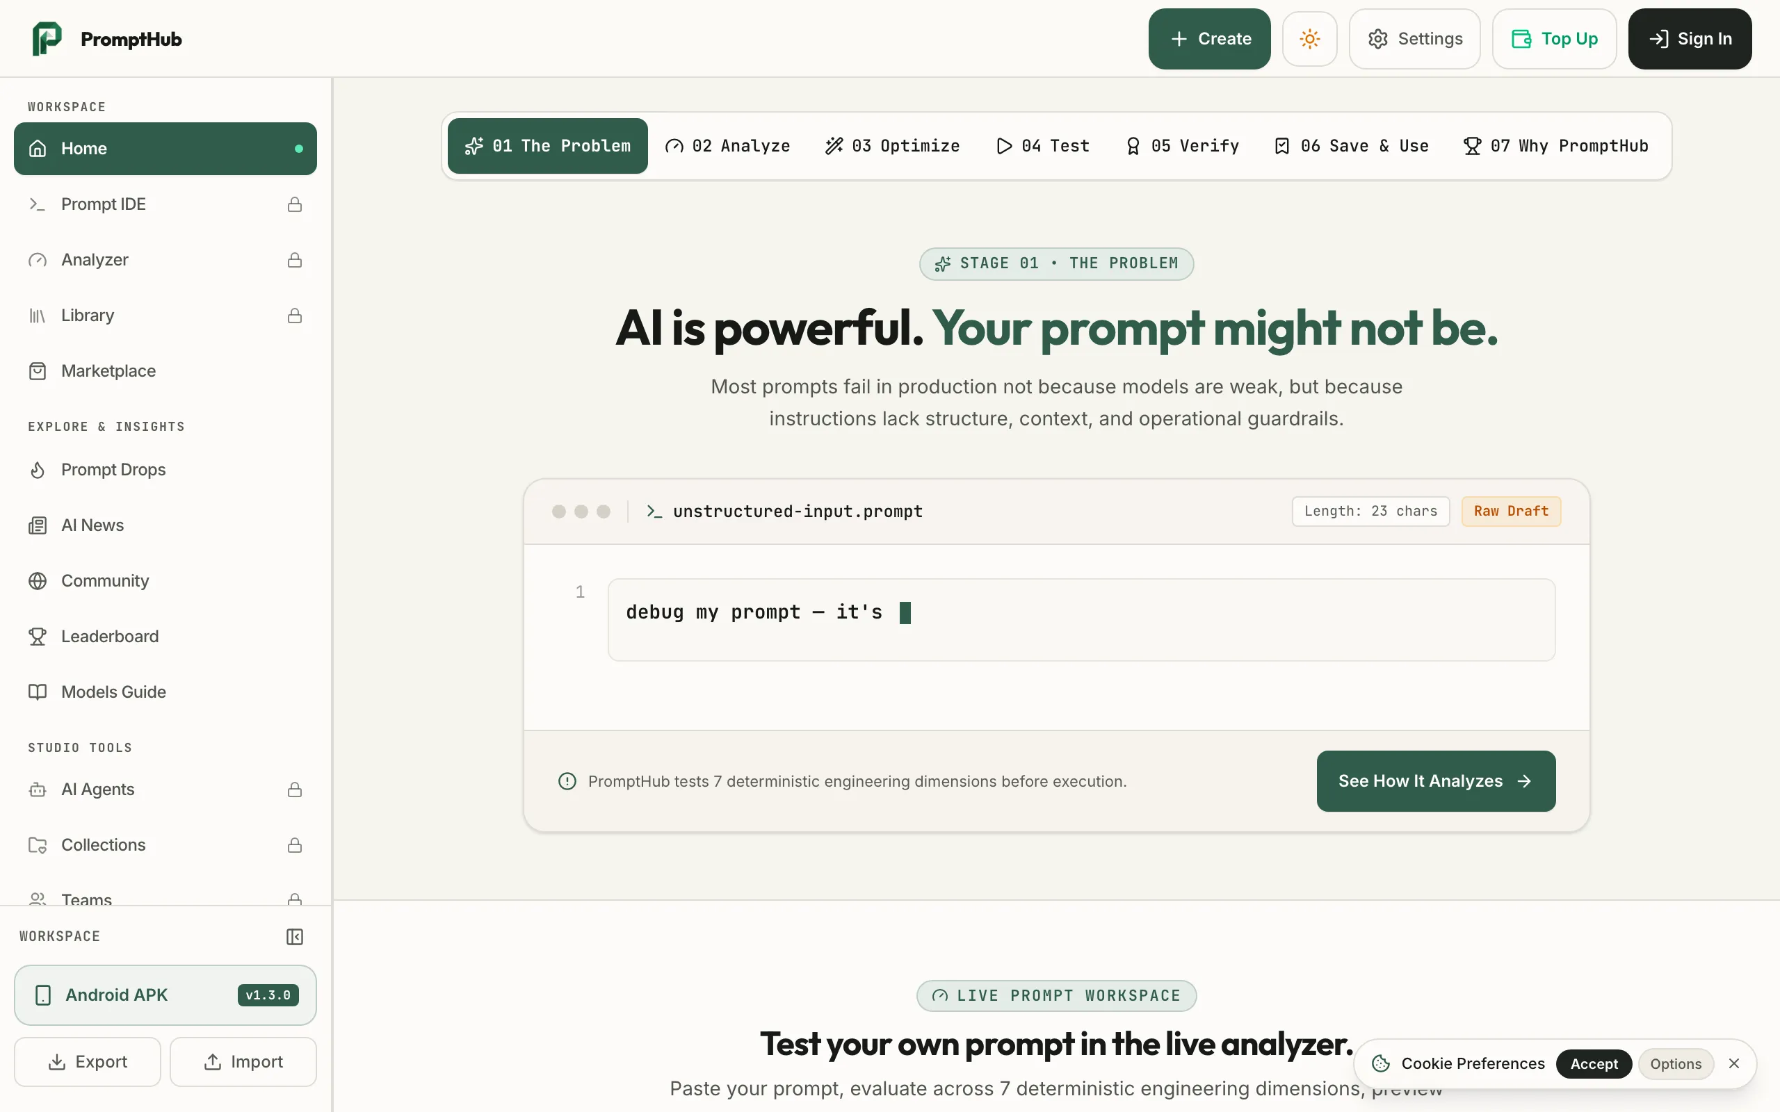
Task: Click the Sign In button
Action: [1690, 38]
